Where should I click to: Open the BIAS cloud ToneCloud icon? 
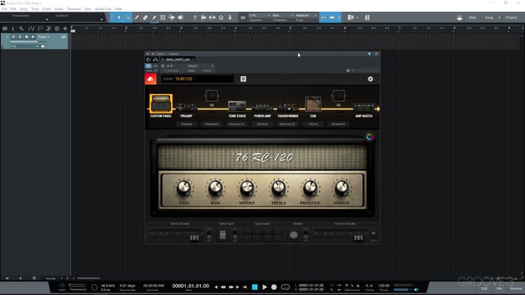tap(151, 79)
